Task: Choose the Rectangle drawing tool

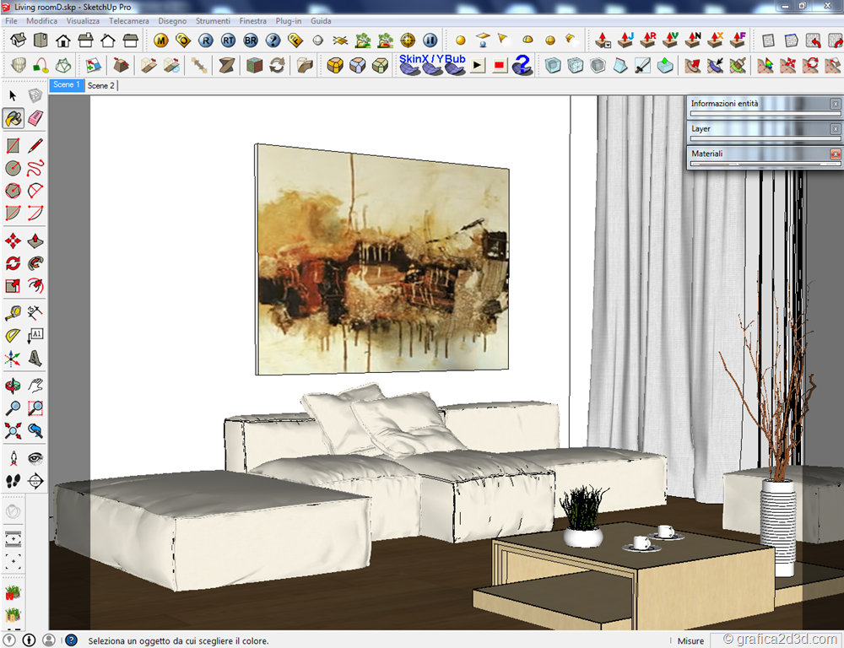Action: (x=13, y=146)
